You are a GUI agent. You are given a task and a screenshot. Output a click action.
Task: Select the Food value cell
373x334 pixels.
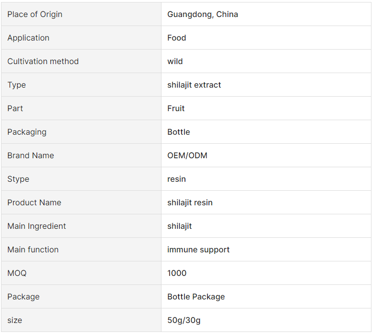[x=266, y=38]
